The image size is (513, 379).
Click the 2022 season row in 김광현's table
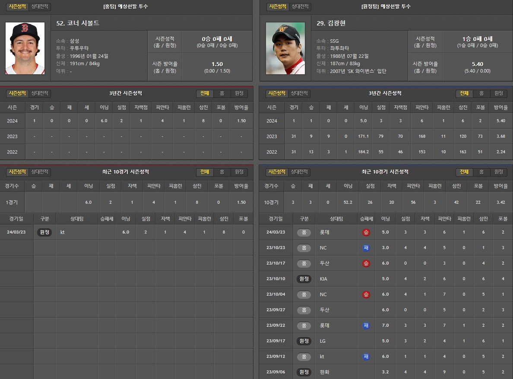(386, 152)
